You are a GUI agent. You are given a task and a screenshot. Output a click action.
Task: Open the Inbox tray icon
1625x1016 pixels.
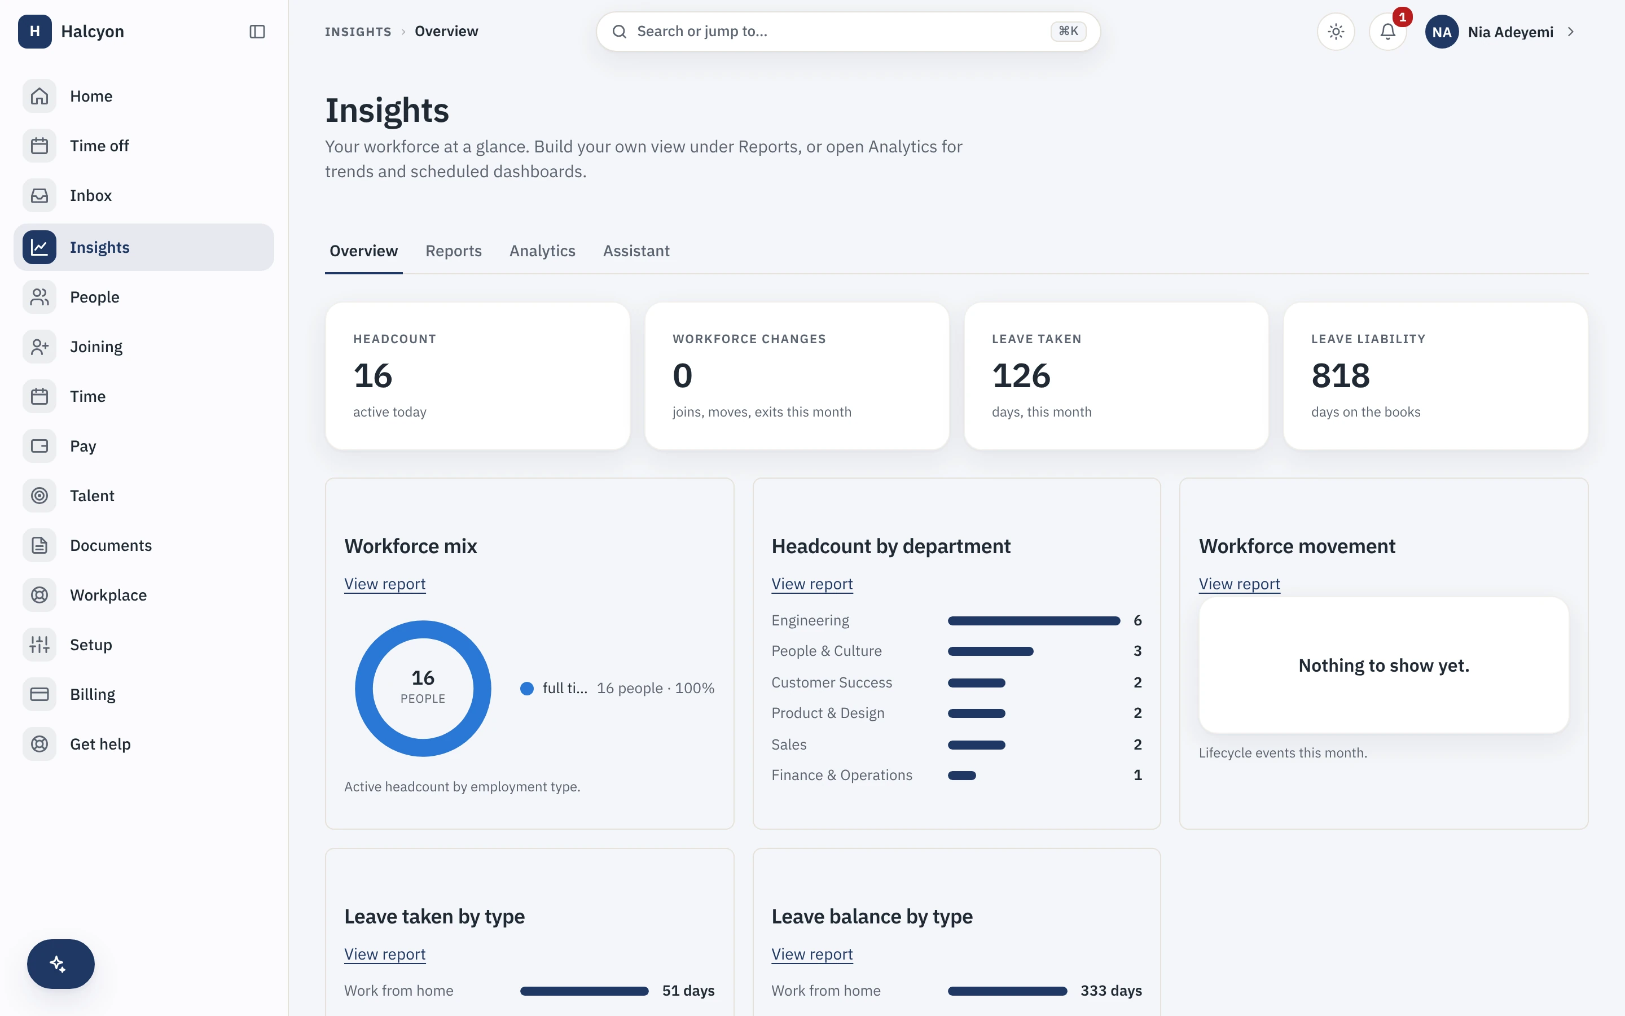tap(39, 195)
